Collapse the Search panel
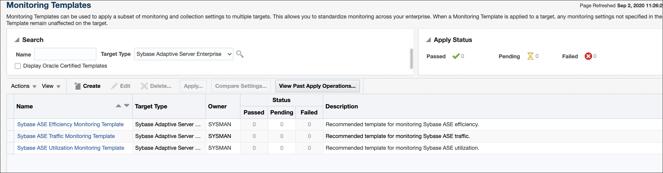Image resolution: width=663 pixels, height=173 pixels. 17,40
